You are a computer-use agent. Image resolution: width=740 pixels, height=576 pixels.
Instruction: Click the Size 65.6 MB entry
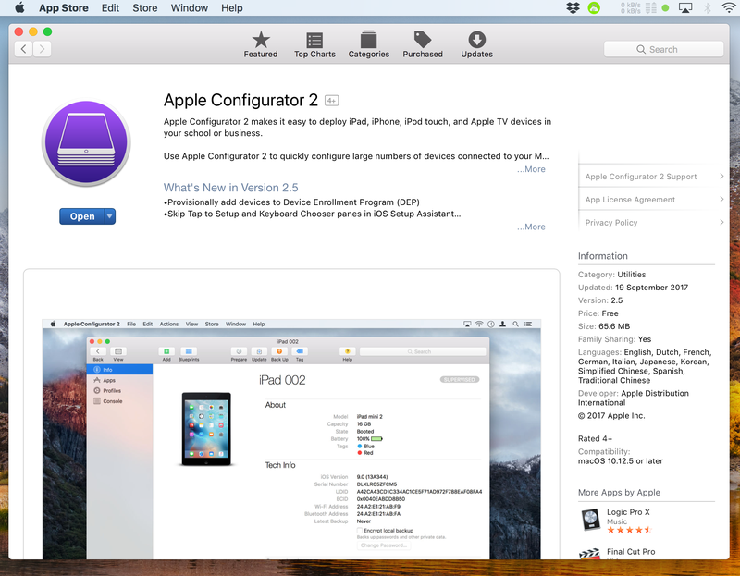(604, 326)
